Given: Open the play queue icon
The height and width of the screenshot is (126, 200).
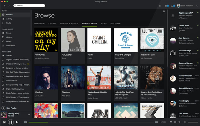Looking at the screenshot, I should [171, 122].
